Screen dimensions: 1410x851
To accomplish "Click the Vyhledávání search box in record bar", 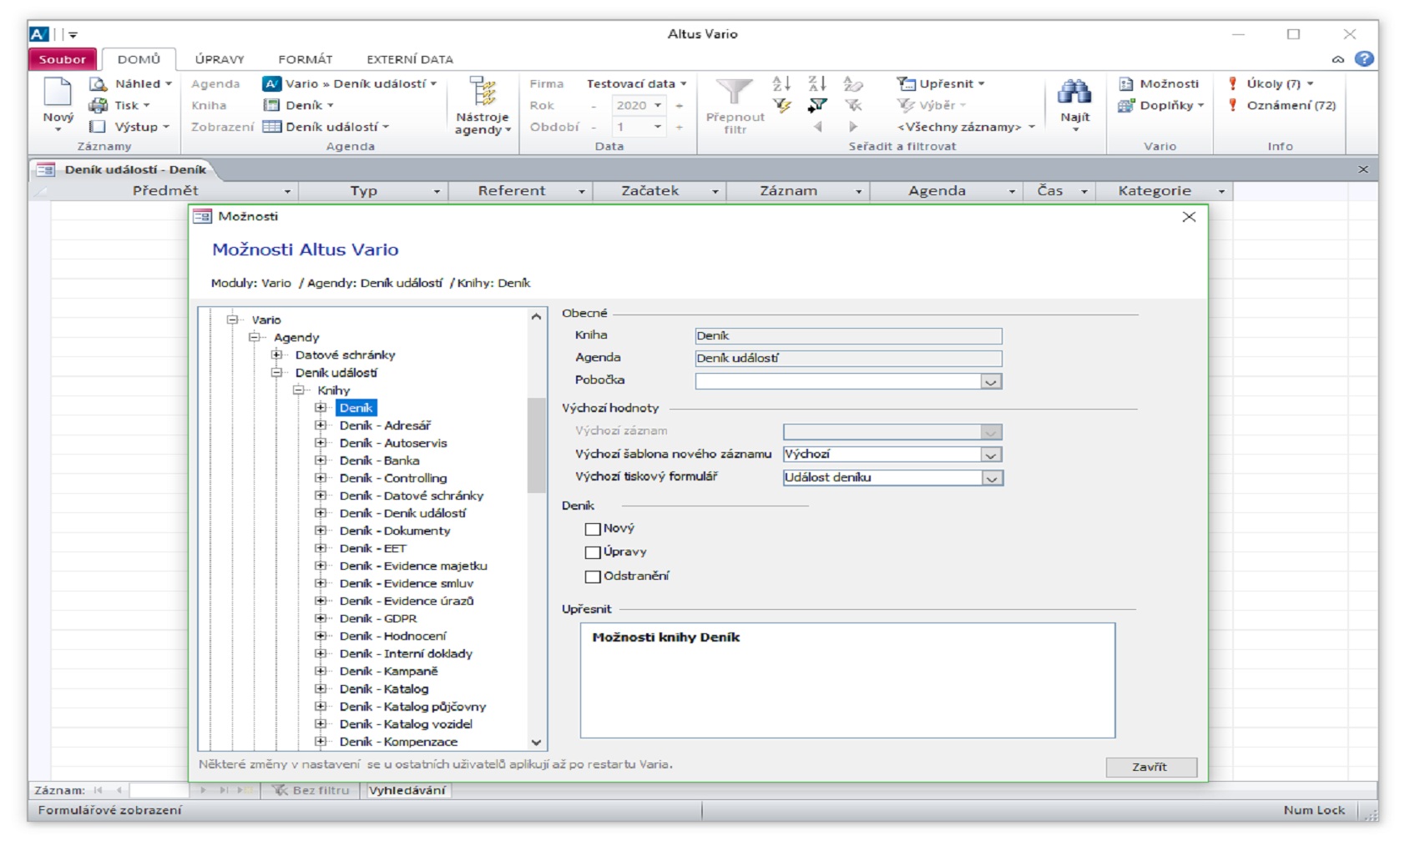I will coord(407,790).
